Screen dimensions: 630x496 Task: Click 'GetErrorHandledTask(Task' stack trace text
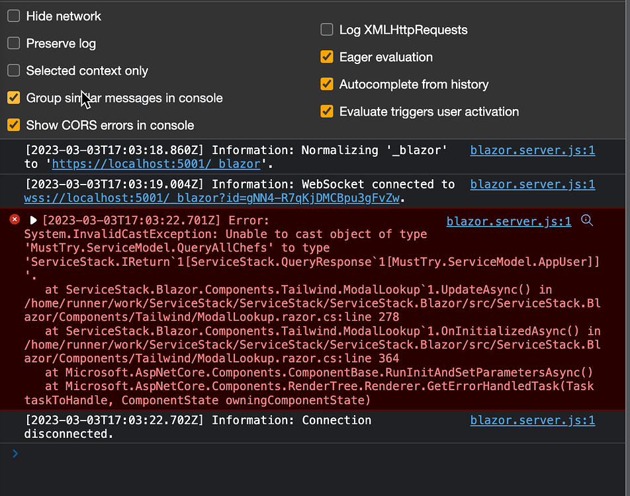510,386
